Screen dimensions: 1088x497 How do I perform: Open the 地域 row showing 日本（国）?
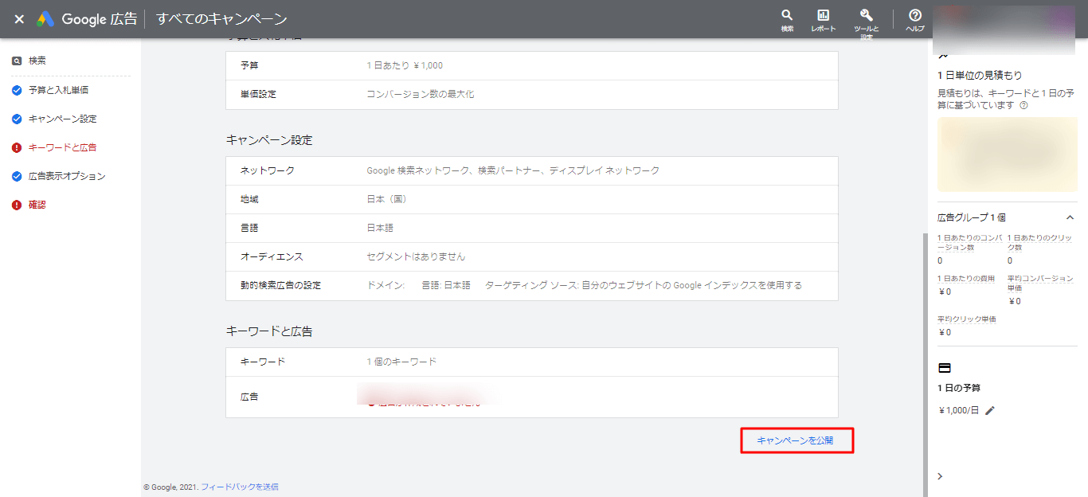click(532, 199)
